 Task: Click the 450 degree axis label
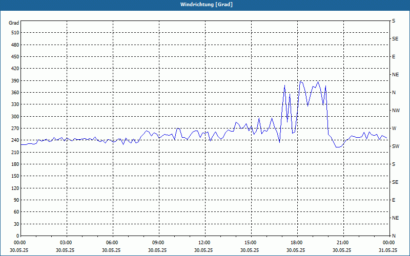pyautogui.click(x=15, y=57)
